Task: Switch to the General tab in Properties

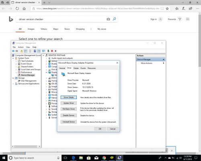Action: (62, 68)
